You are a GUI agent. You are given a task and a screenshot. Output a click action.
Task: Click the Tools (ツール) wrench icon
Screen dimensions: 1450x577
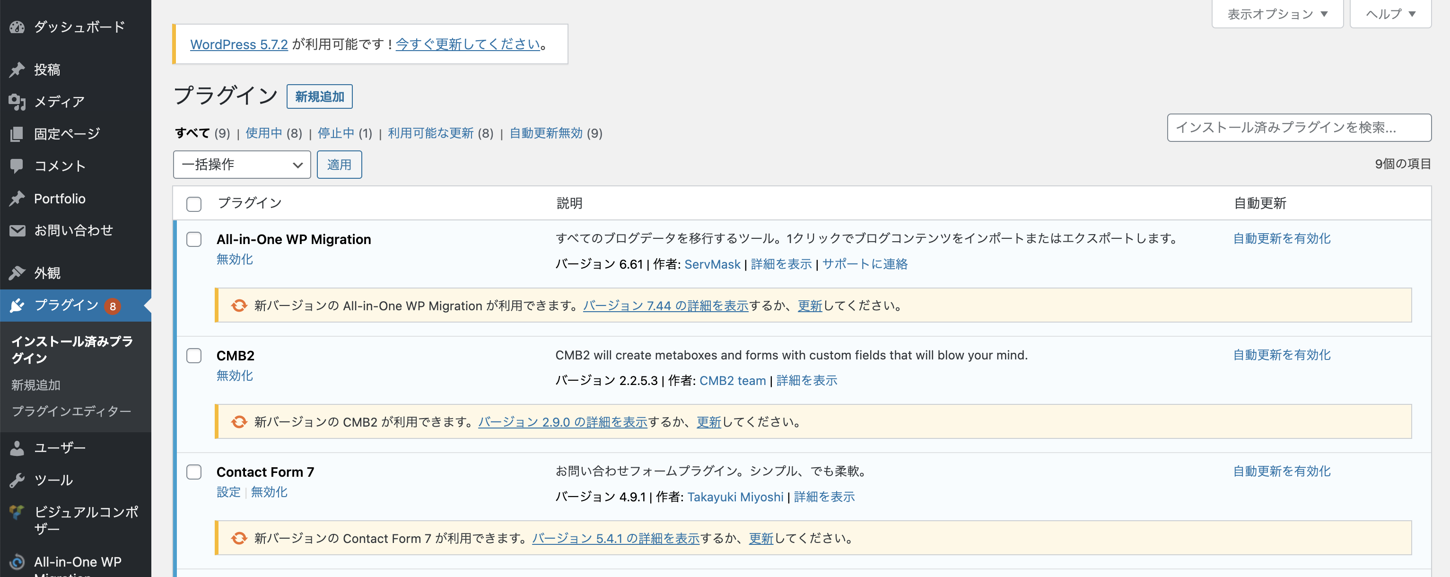pos(17,480)
